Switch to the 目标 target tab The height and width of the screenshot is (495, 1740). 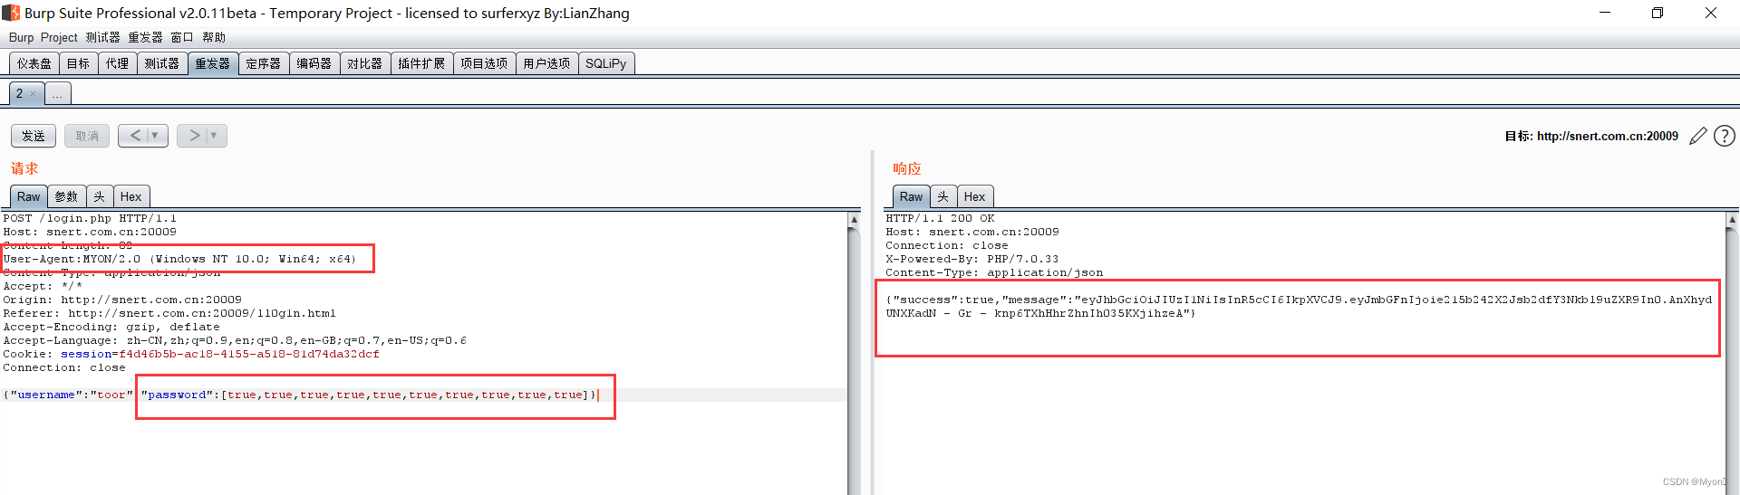[x=79, y=63]
